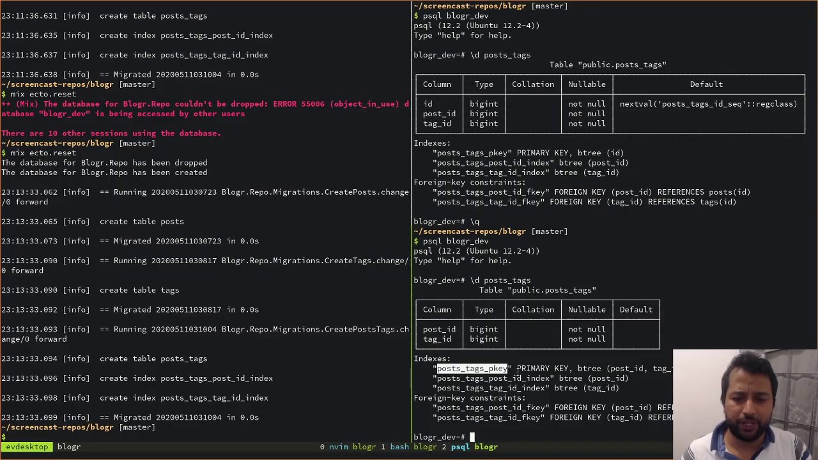Click the 'mix ecto.reset' command after the error

click(x=43, y=153)
